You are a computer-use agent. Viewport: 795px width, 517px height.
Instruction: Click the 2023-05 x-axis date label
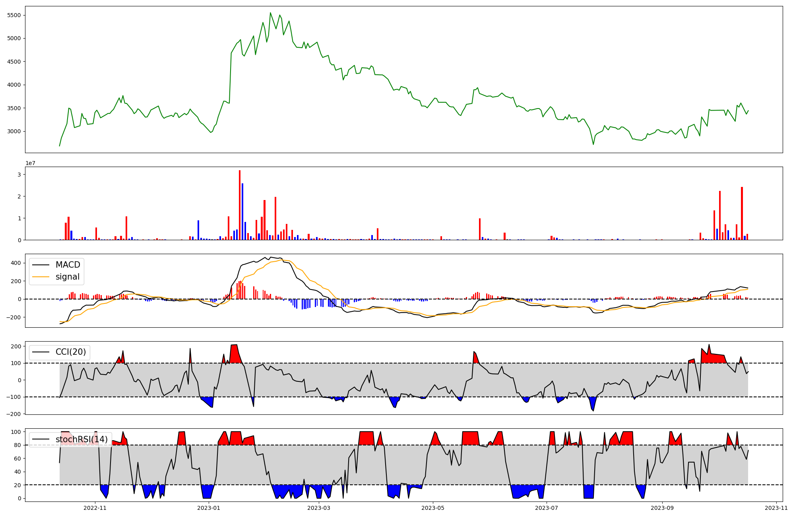[432, 508]
